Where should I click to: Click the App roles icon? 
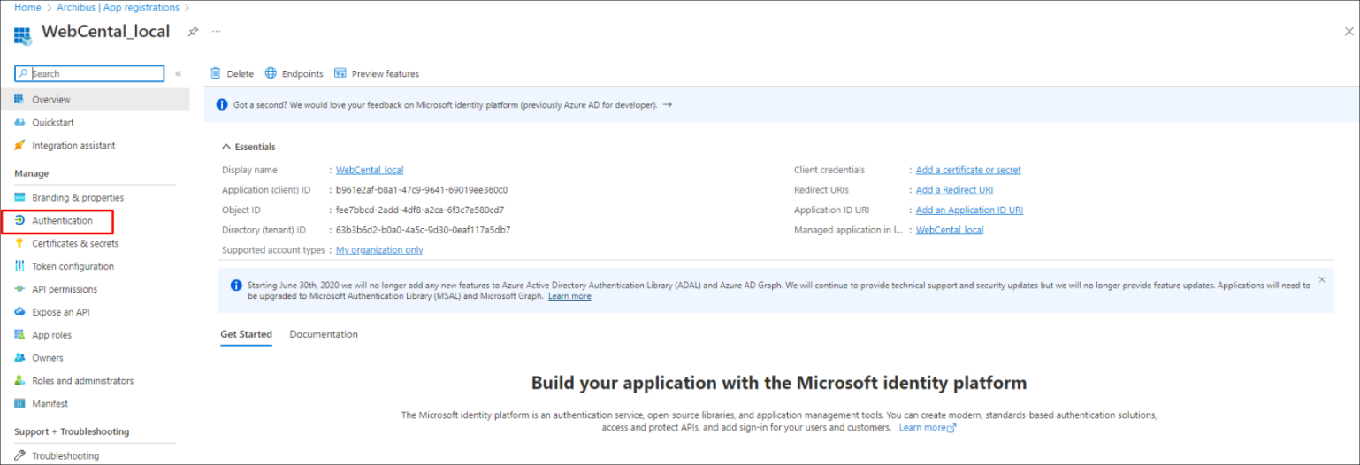(19, 335)
